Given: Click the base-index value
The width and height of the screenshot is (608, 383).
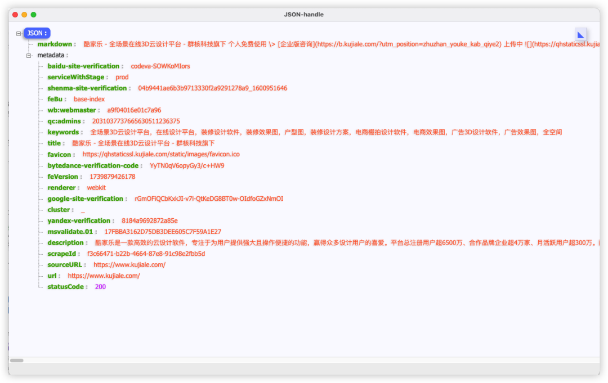Looking at the screenshot, I should 89,99.
